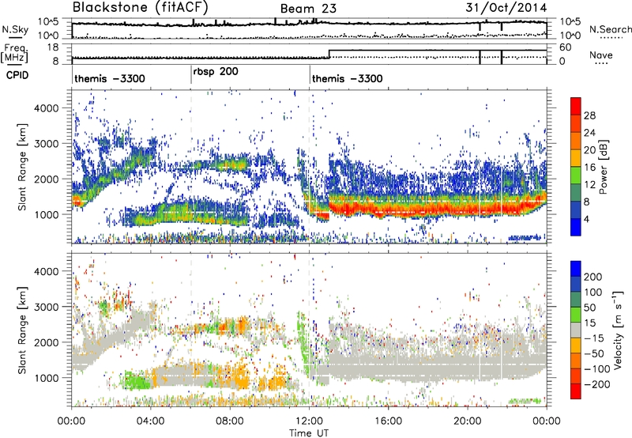Click the '28' tick on the Power scale
This screenshot has height=438, width=632.
coord(589,115)
